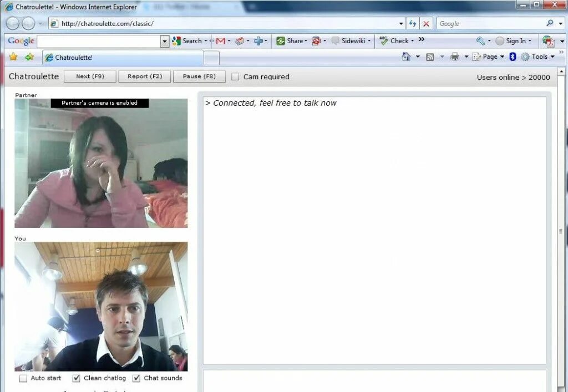Click the green Share toolbar icon
Image resolution: width=568 pixels, height=392 pixels.
(x=280, y=41)
